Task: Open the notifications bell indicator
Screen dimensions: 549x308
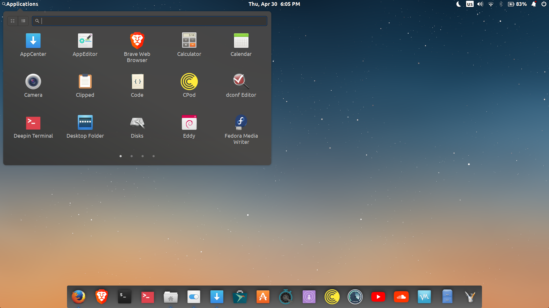Action: 534,4
